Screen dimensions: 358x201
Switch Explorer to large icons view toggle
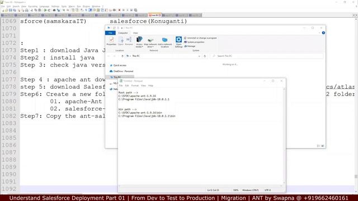(323, 146)
